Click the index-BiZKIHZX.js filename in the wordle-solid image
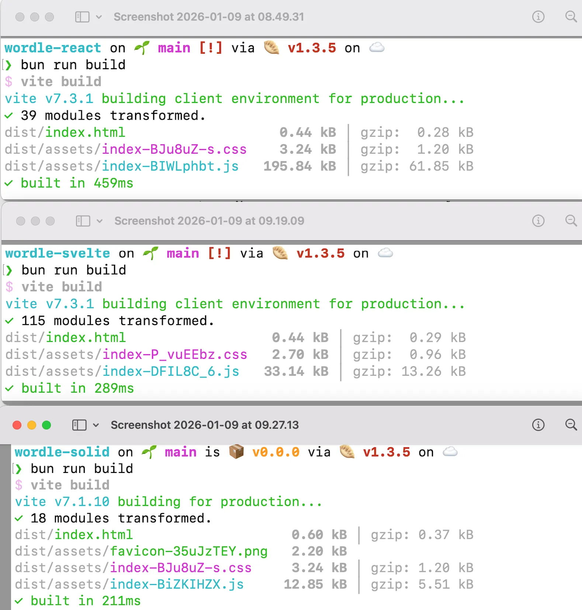 (177, 585)
